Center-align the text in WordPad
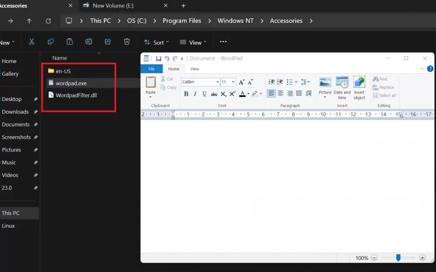 [x=280, y=94]
